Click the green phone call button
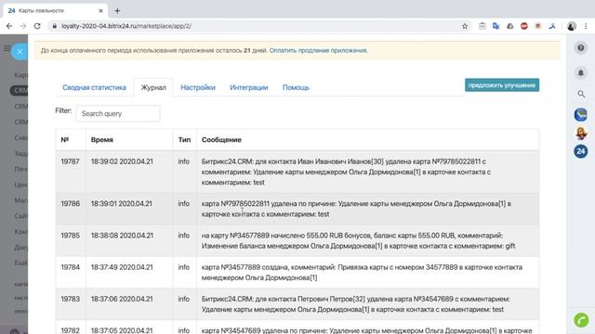Viewport: 595px width, 334px height. (581, 320)
